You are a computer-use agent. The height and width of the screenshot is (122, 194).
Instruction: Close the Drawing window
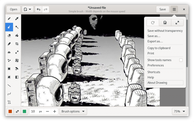184,9
